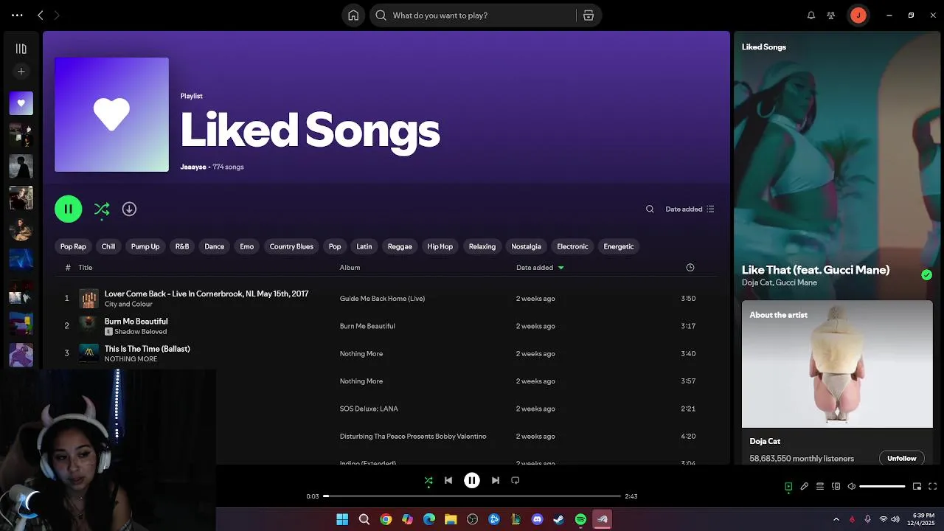Remove Like That from Liked Songs checkmark

(927, 275)
